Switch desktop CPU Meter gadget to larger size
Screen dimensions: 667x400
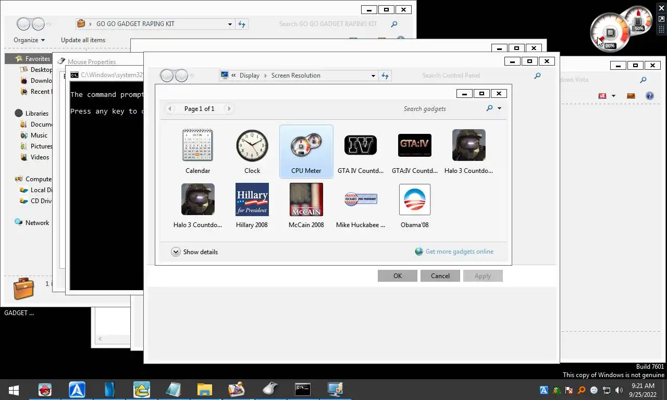click(x=662, y=19)
